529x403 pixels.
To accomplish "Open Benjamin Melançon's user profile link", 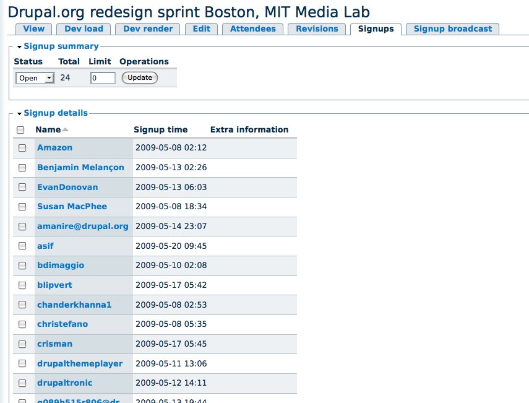I will coord(80,168).
